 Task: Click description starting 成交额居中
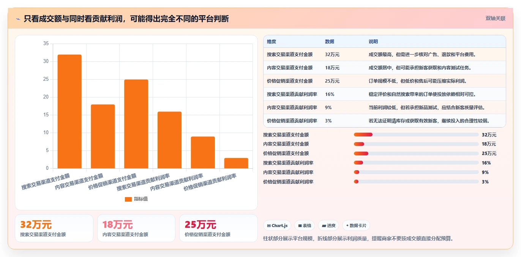[x=420, y=68]
